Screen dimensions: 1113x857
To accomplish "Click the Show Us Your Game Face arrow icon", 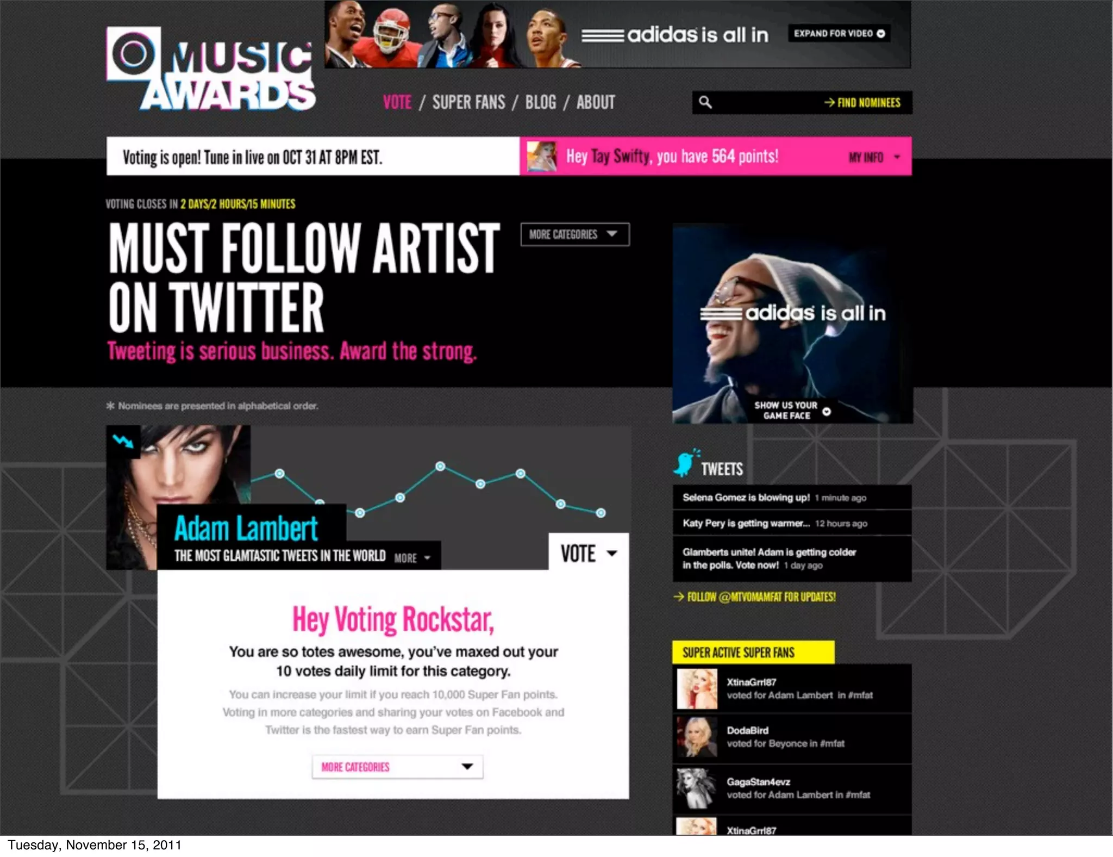I will (x=827, y=411).
